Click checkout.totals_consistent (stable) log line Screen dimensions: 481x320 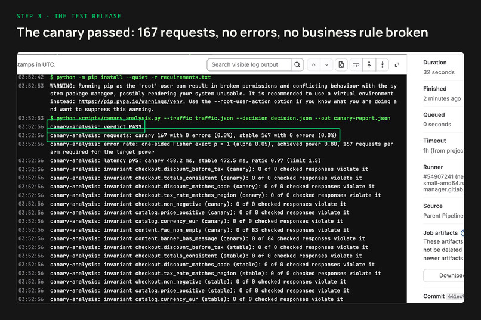[x=206, y=256]
